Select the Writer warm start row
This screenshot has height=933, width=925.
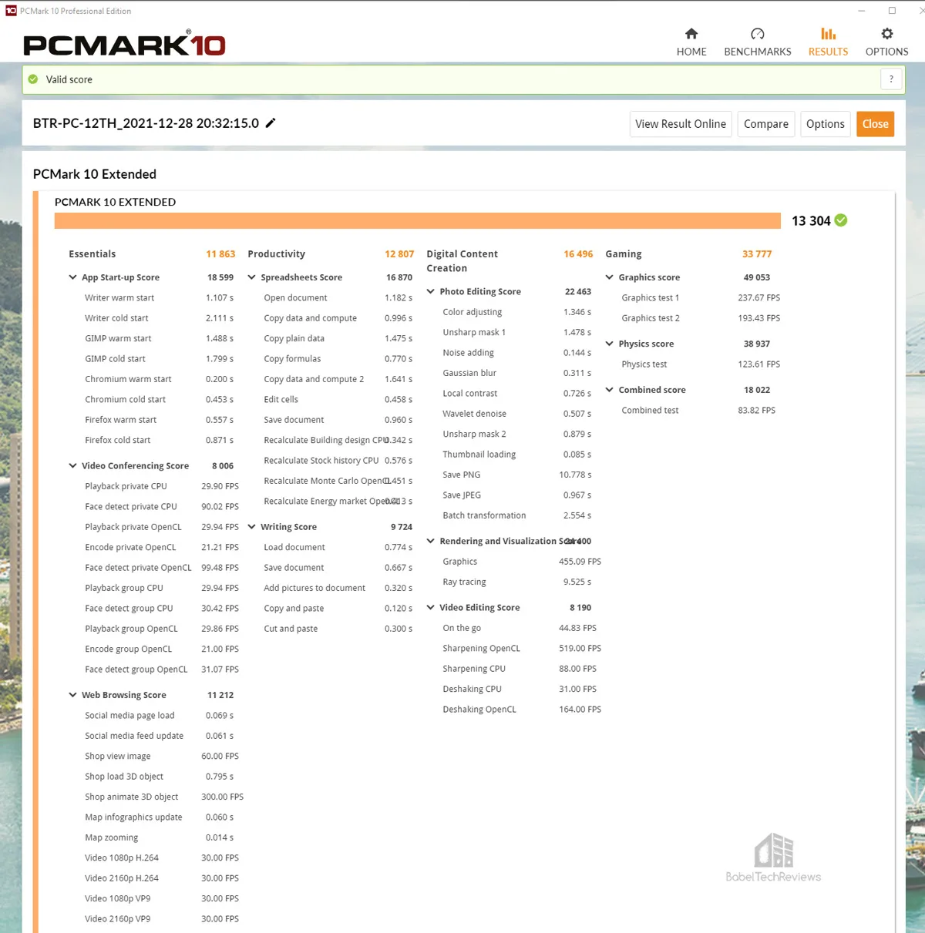tap(158, 298)
